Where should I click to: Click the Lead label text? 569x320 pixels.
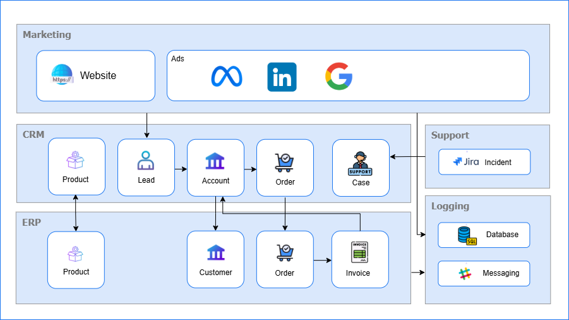coord(147,180)
